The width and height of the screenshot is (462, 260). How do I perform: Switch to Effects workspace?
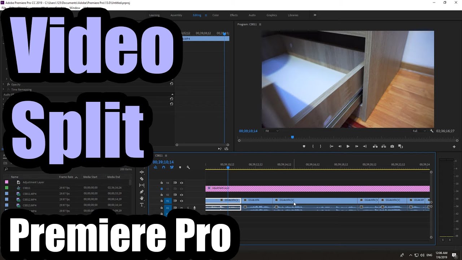(234, 15)
